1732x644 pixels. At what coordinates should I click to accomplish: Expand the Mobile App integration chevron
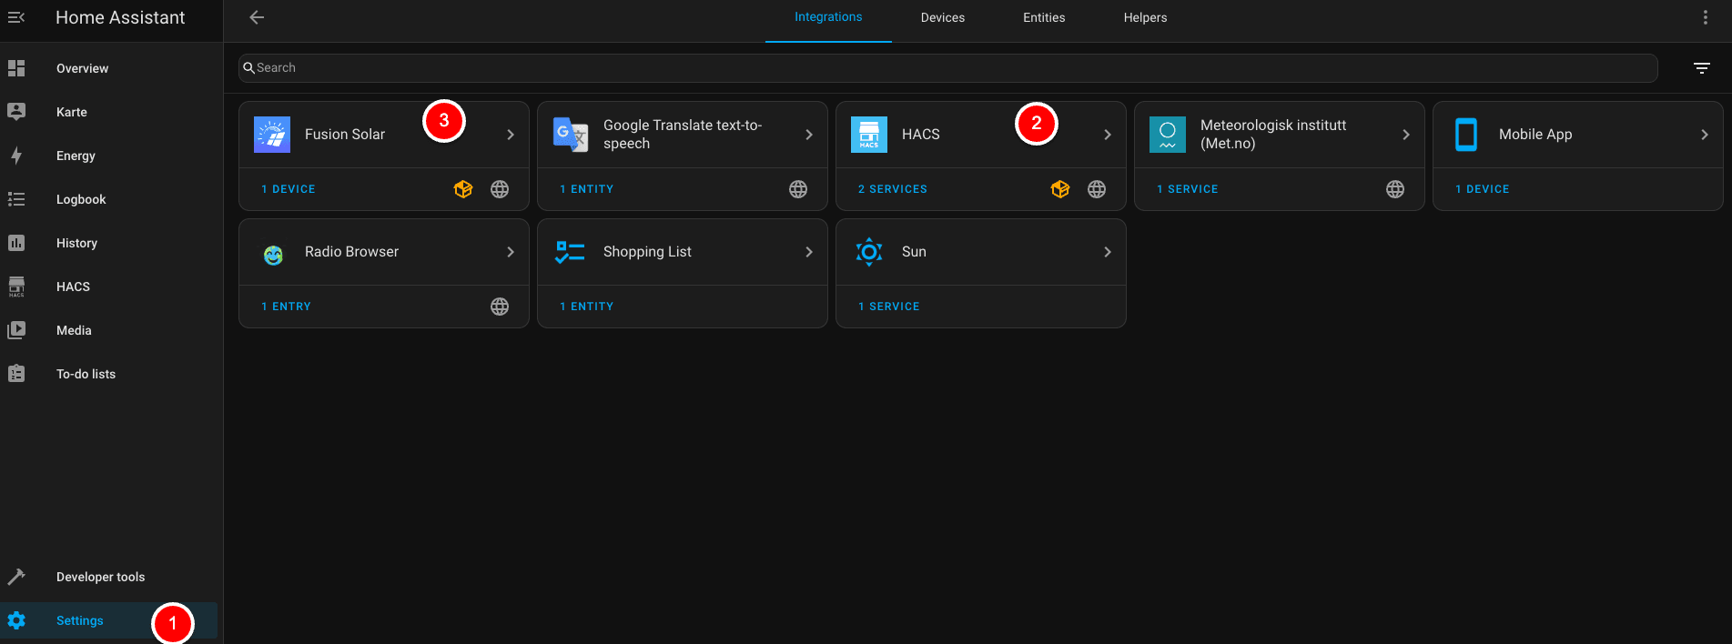(1704, 135)
